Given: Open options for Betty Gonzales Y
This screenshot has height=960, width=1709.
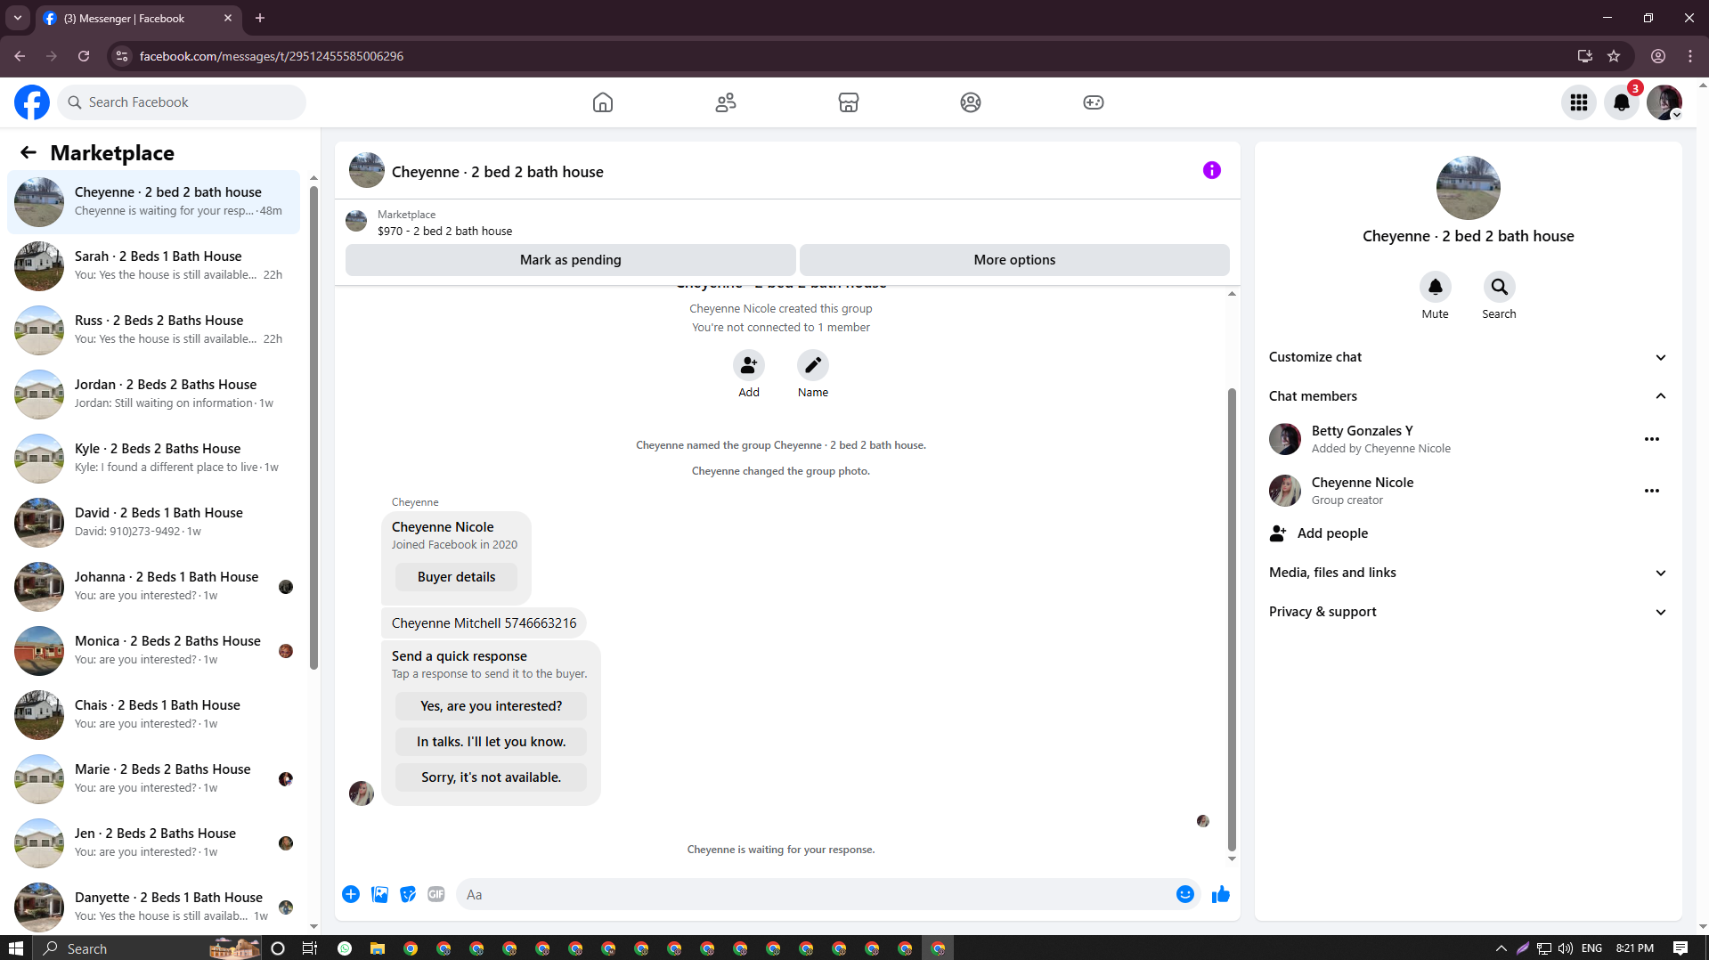Looking at the screenshot, I should tap(1652, 439).
